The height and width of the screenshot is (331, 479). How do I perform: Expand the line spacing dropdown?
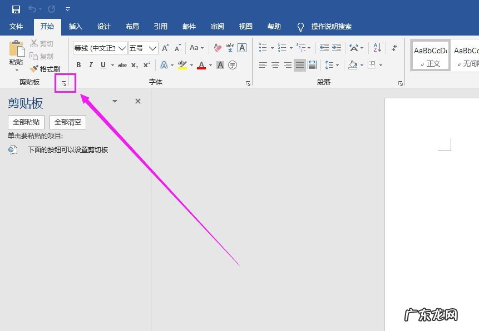coord(337,65)
